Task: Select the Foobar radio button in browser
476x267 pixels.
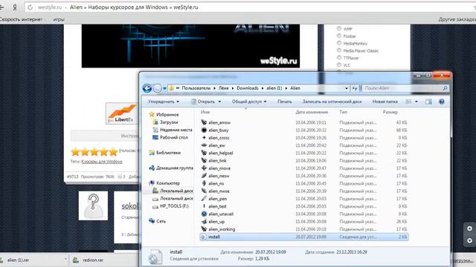Action: coord(339,36)
